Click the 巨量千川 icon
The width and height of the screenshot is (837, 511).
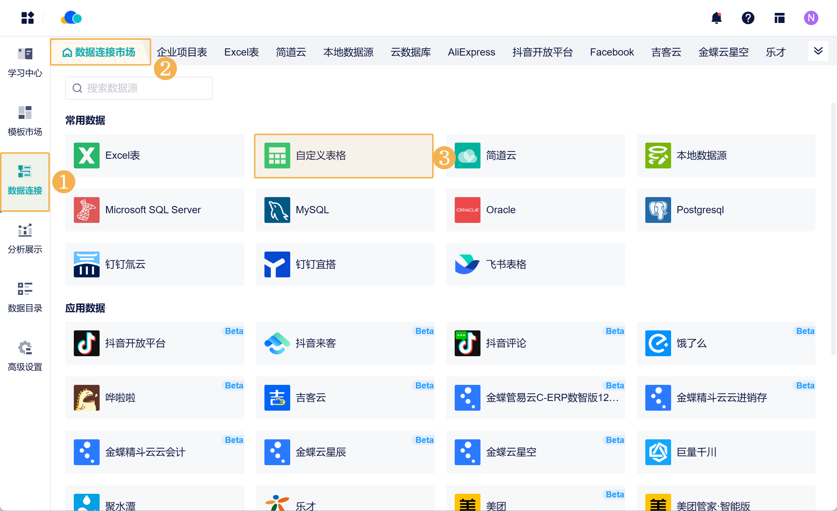tap(658, 452)
